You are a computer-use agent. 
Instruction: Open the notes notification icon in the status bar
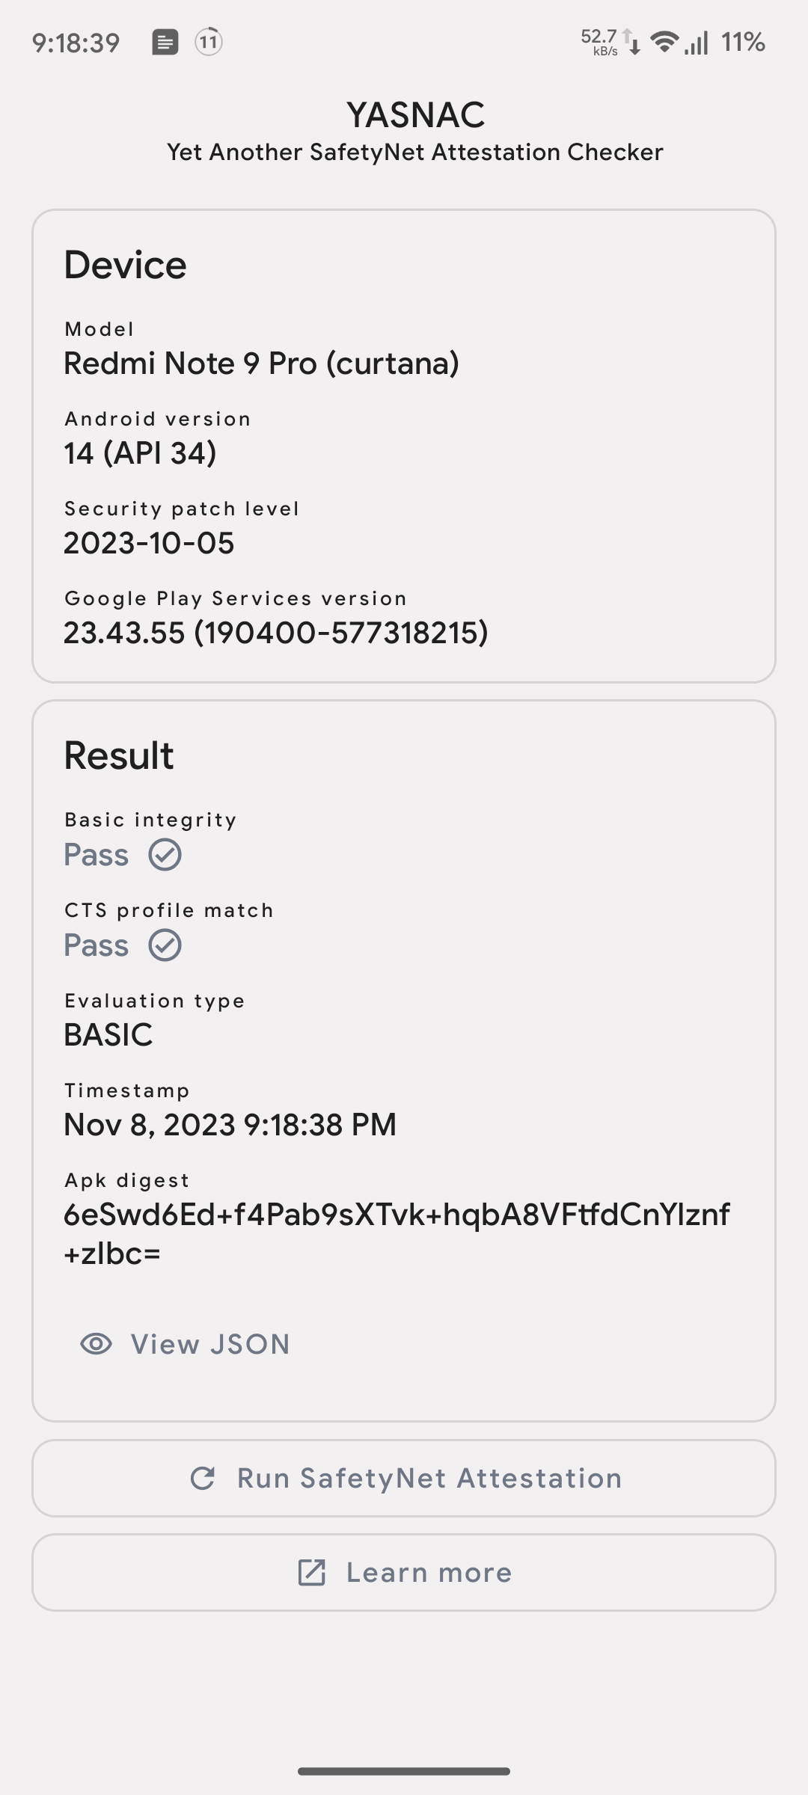point(164,42)
